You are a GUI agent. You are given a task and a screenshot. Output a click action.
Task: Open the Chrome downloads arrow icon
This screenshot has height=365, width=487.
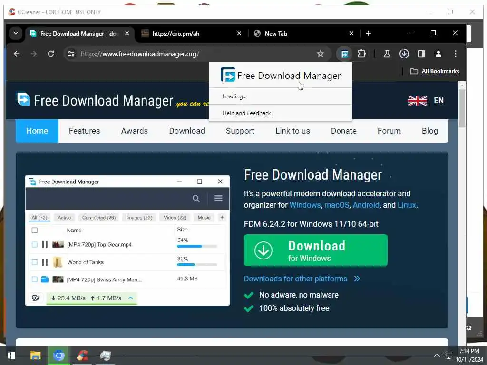pyautogui.click(x=404, y=54)
